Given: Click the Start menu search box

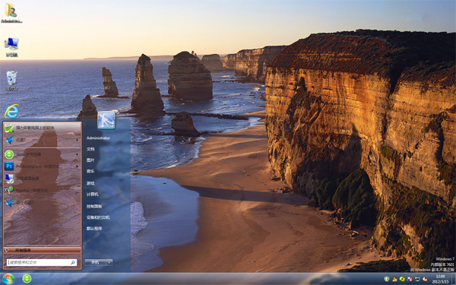Looking at the screenshot, I should point(42,262).
